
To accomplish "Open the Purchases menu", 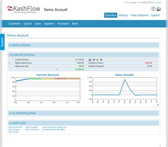I will (63, 23).
